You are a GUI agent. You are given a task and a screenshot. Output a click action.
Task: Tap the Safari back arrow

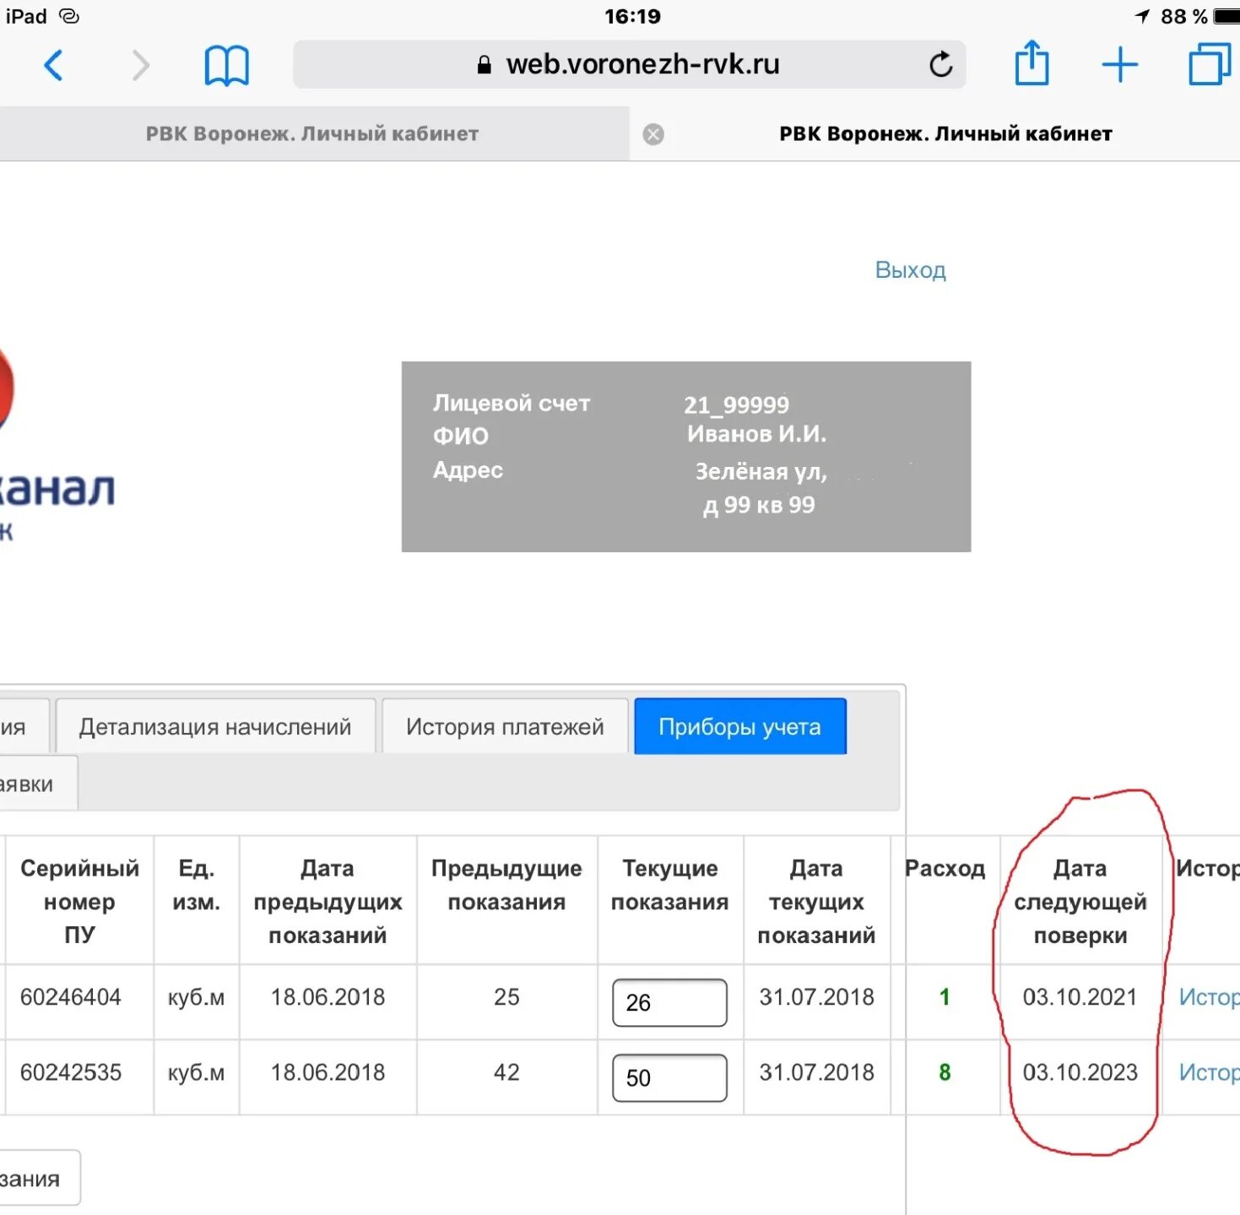(53, 65)
